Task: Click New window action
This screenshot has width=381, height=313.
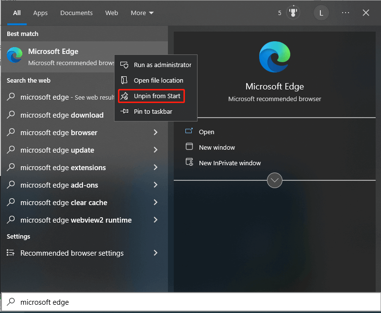Action: click(x=217, y=147)
